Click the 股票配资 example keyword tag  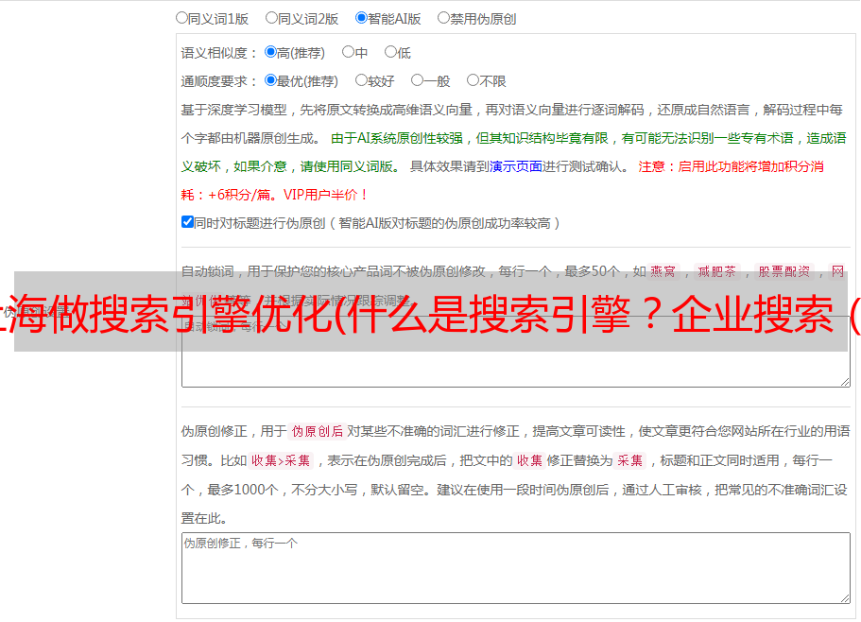[784, 271]
